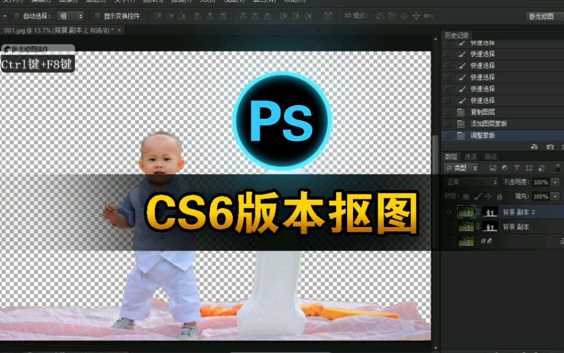The width and height of the screenshot is (564, 353).
Task: Lock all padlock icon in Layers panel
Action: (500, 197)
